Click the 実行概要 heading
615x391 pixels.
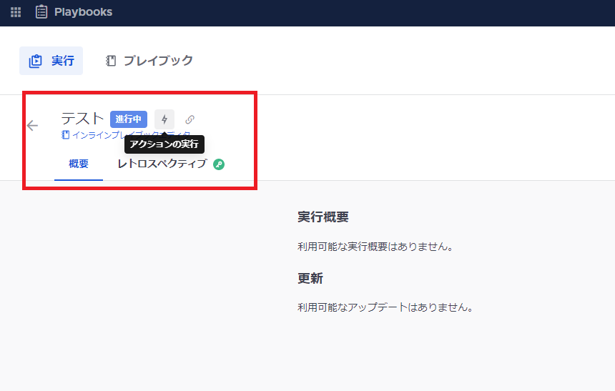click(323, 217)
